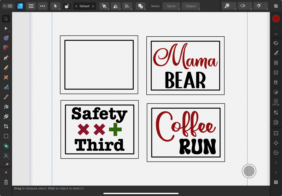The width and height of the screenshot is (282, 196).
Task: Click the zoom magnifier button
Action: [x=227, y=6]
